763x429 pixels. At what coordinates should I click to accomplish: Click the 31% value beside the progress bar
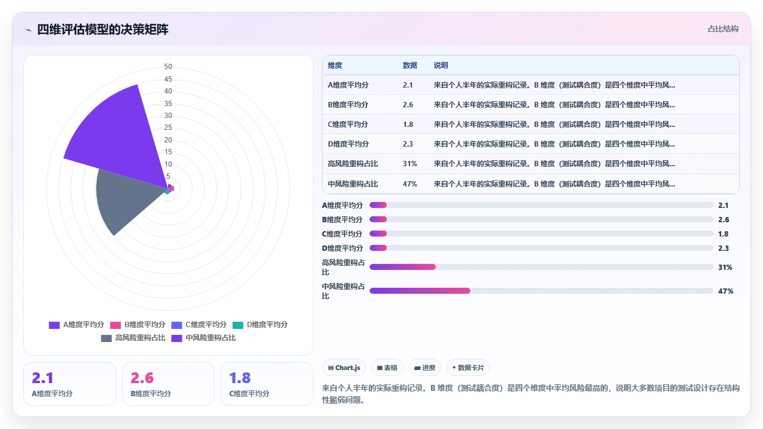[x=725, y=268]
